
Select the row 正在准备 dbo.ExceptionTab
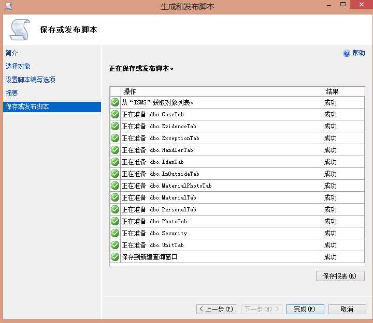point(237,138)
